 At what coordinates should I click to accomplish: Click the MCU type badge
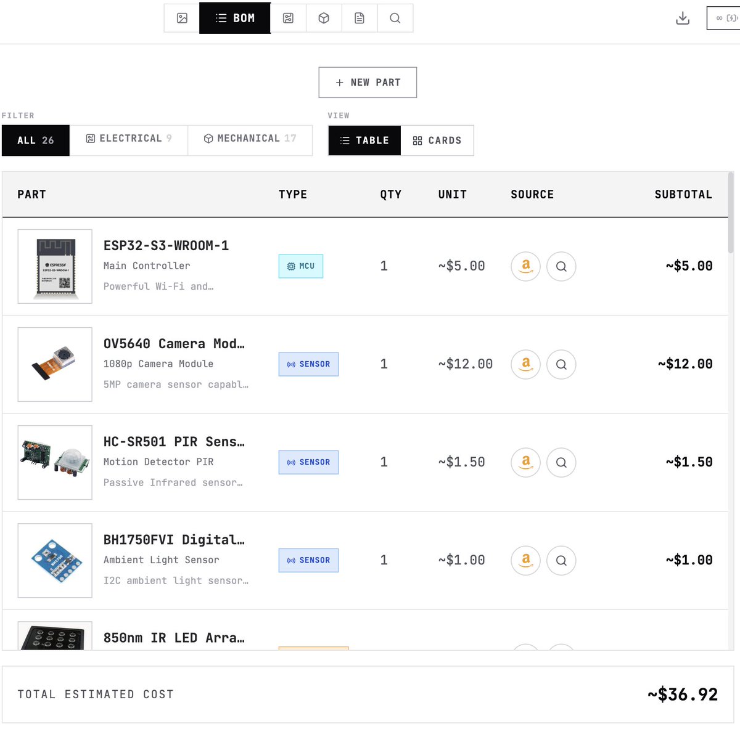tap(301, 266)
